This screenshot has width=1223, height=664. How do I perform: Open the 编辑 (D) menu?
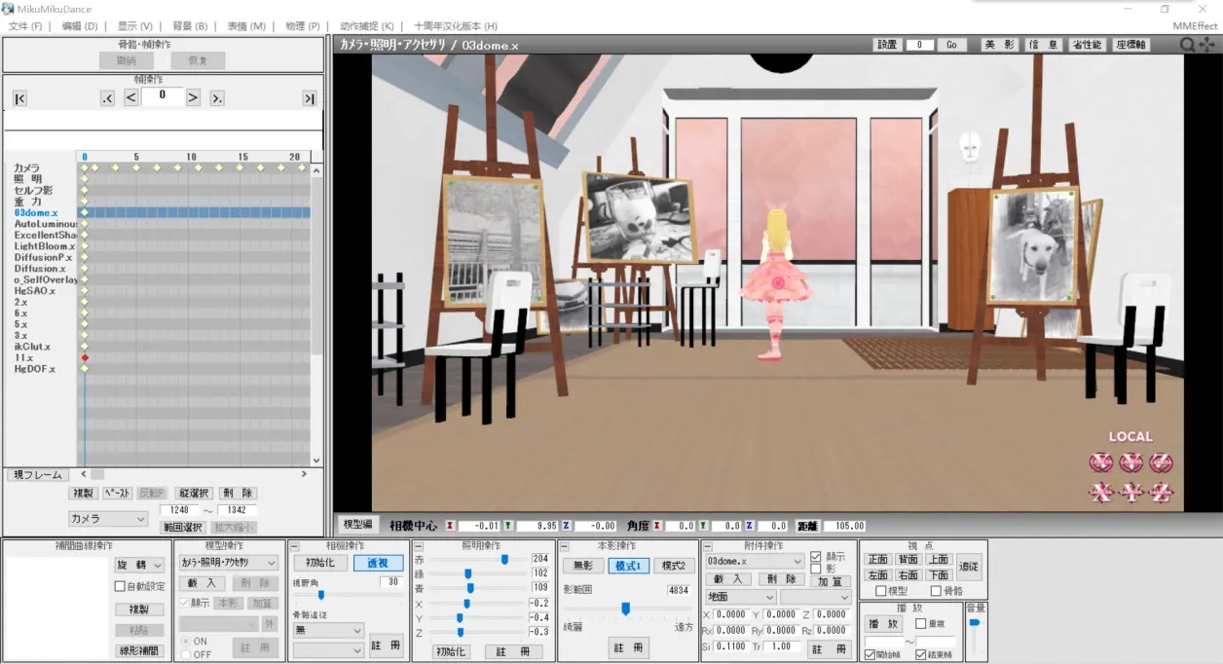pyautogui.click(x=79, y=26)
